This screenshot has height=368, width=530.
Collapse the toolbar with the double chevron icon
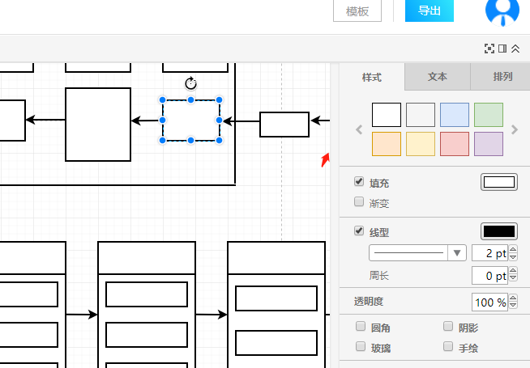pos(515,49)
